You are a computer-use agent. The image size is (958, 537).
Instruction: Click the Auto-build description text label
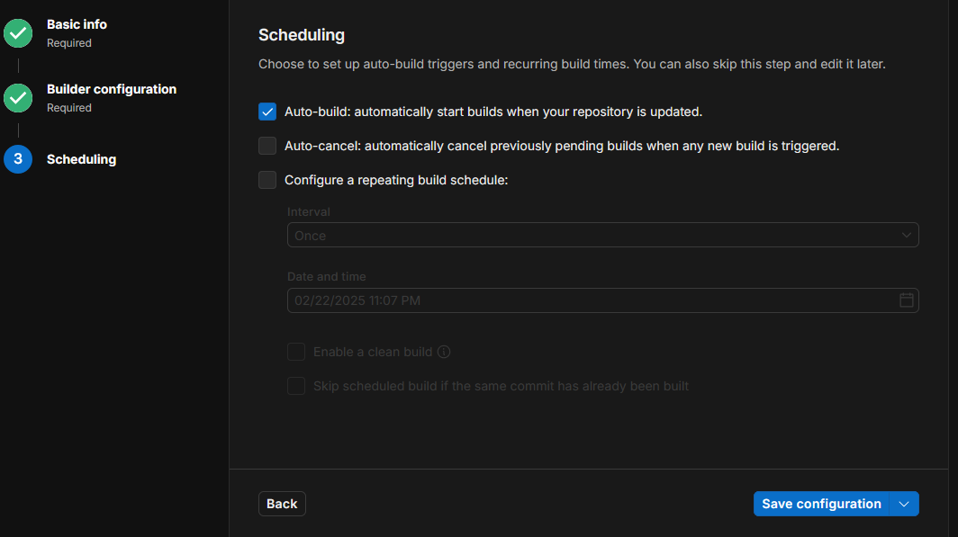[x=493, y=112]
